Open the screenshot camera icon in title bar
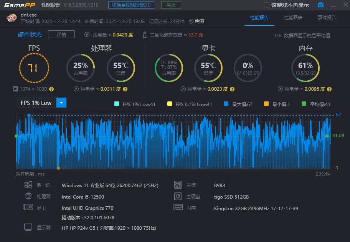 click(321, 5)
